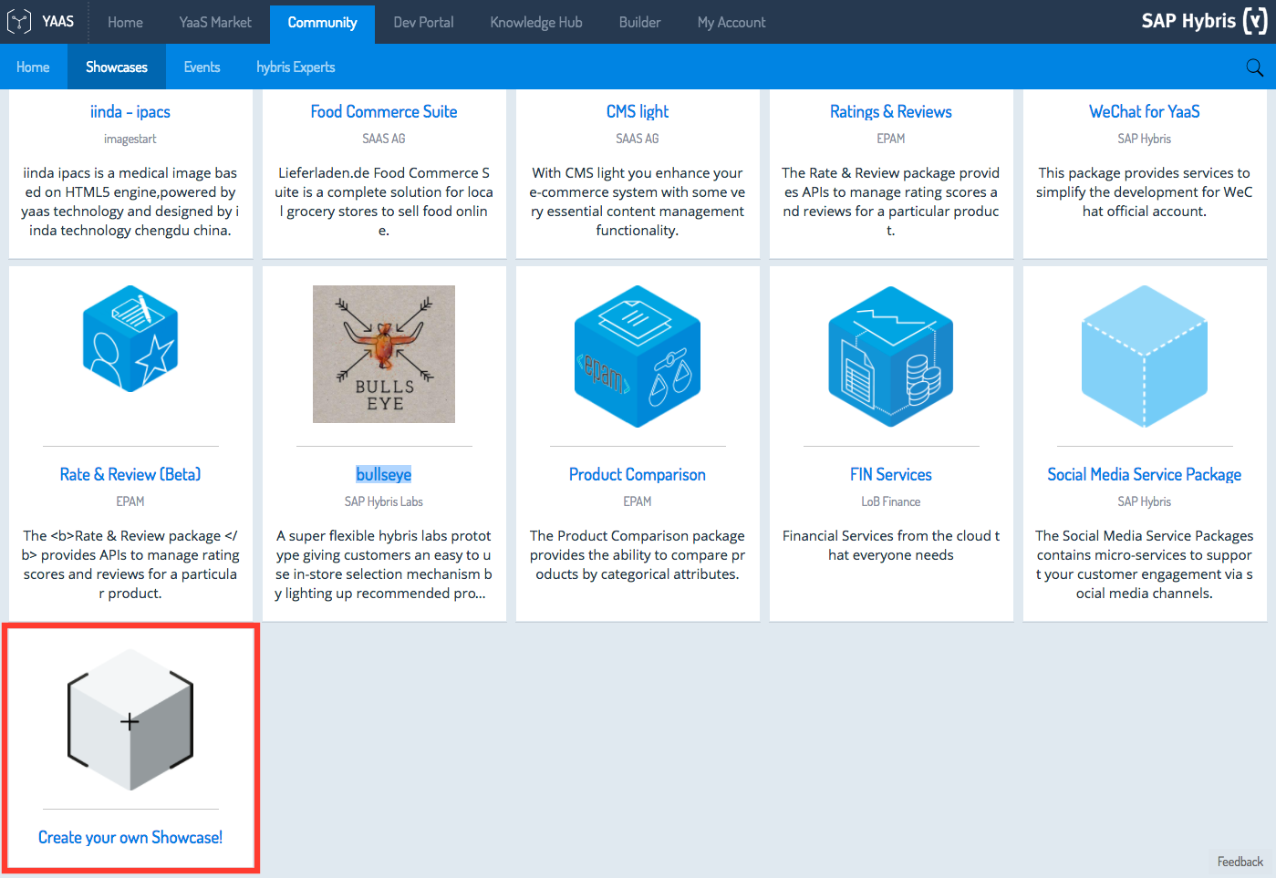Screen dimensions: 1276x878
Task: Open YaaS Market menu item
Action: tap(215, 22)
